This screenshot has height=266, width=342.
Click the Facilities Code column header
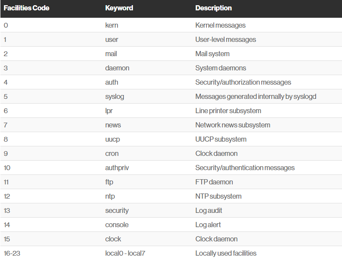click(26, 8)
